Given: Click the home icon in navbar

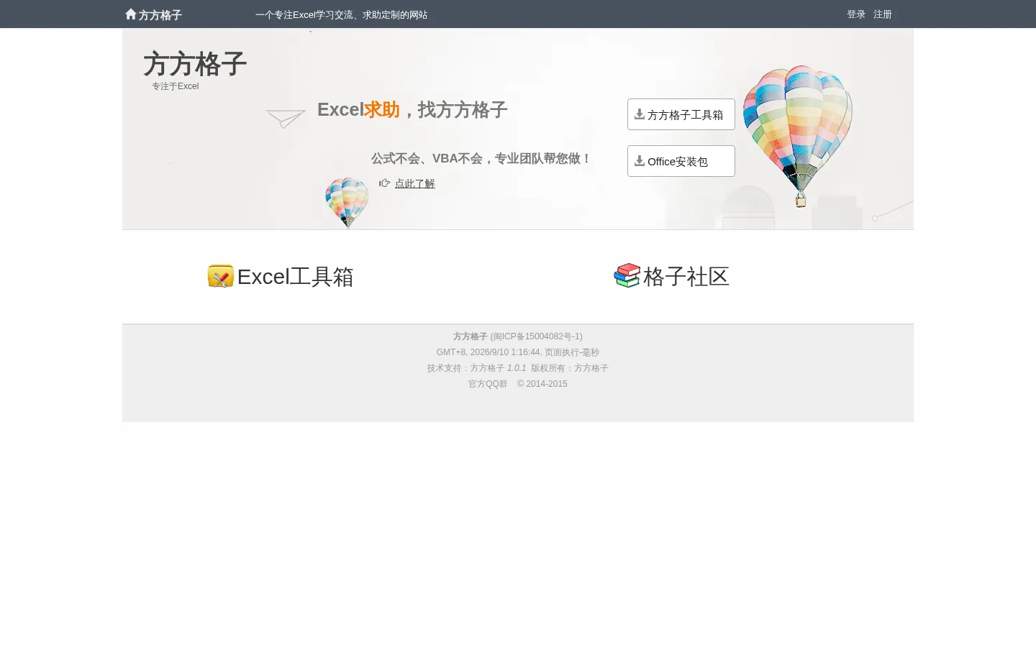Looking at the screenshot, I should tap(131, 14).
